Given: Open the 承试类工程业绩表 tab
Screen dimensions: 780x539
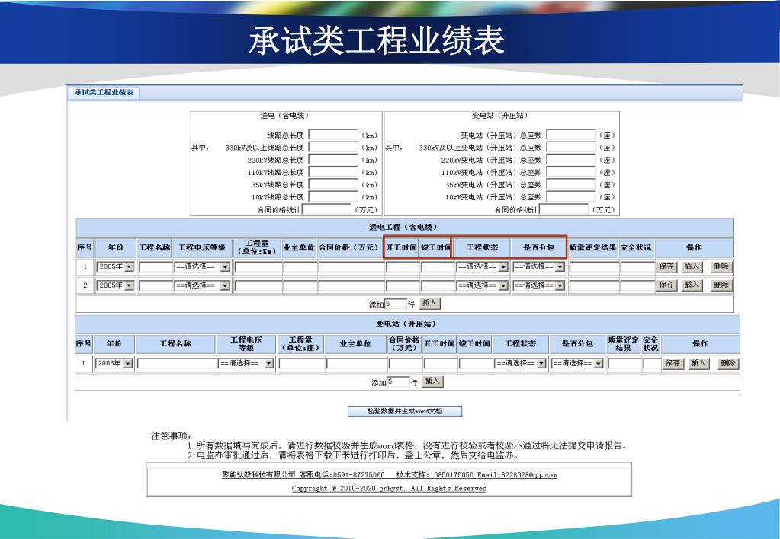Looking at the screenshot, I should coord(104,92).
